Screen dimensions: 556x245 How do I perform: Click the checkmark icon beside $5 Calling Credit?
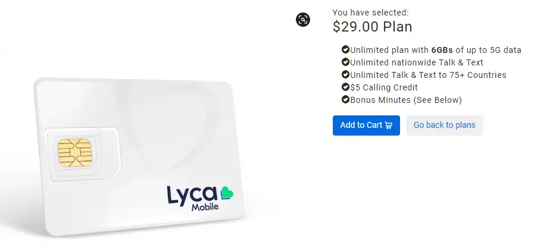pyautogui.click(x=345, y=87)
